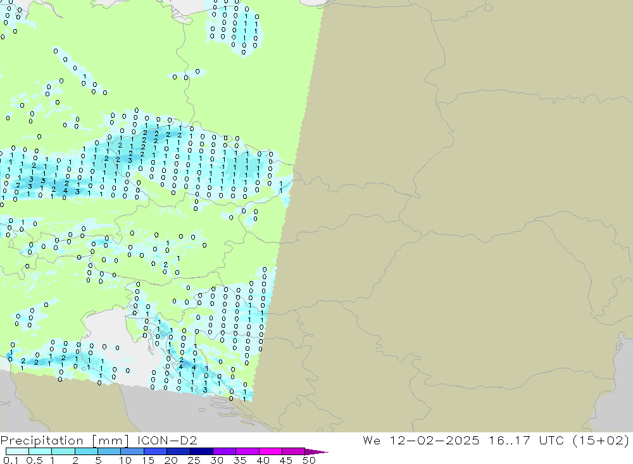Click the legend scale label '15'
This screenshot has width=633, height=464.
(x=148, y=460)
